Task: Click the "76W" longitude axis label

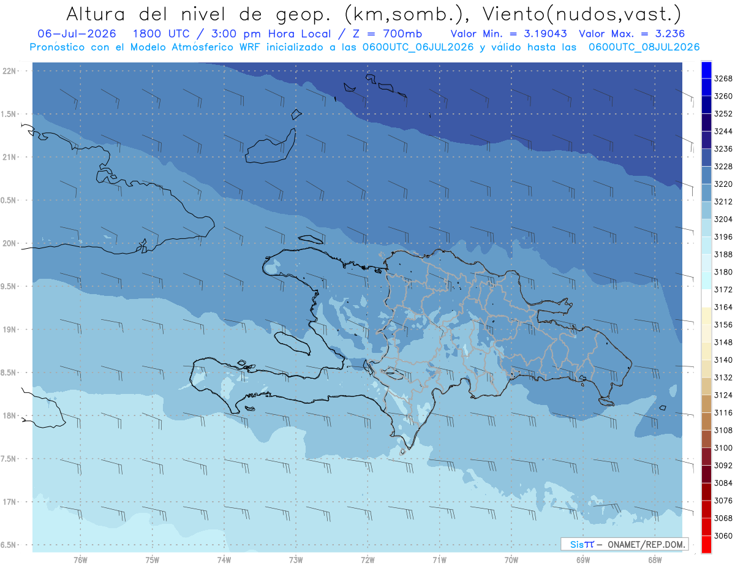Action: (80, 560)
